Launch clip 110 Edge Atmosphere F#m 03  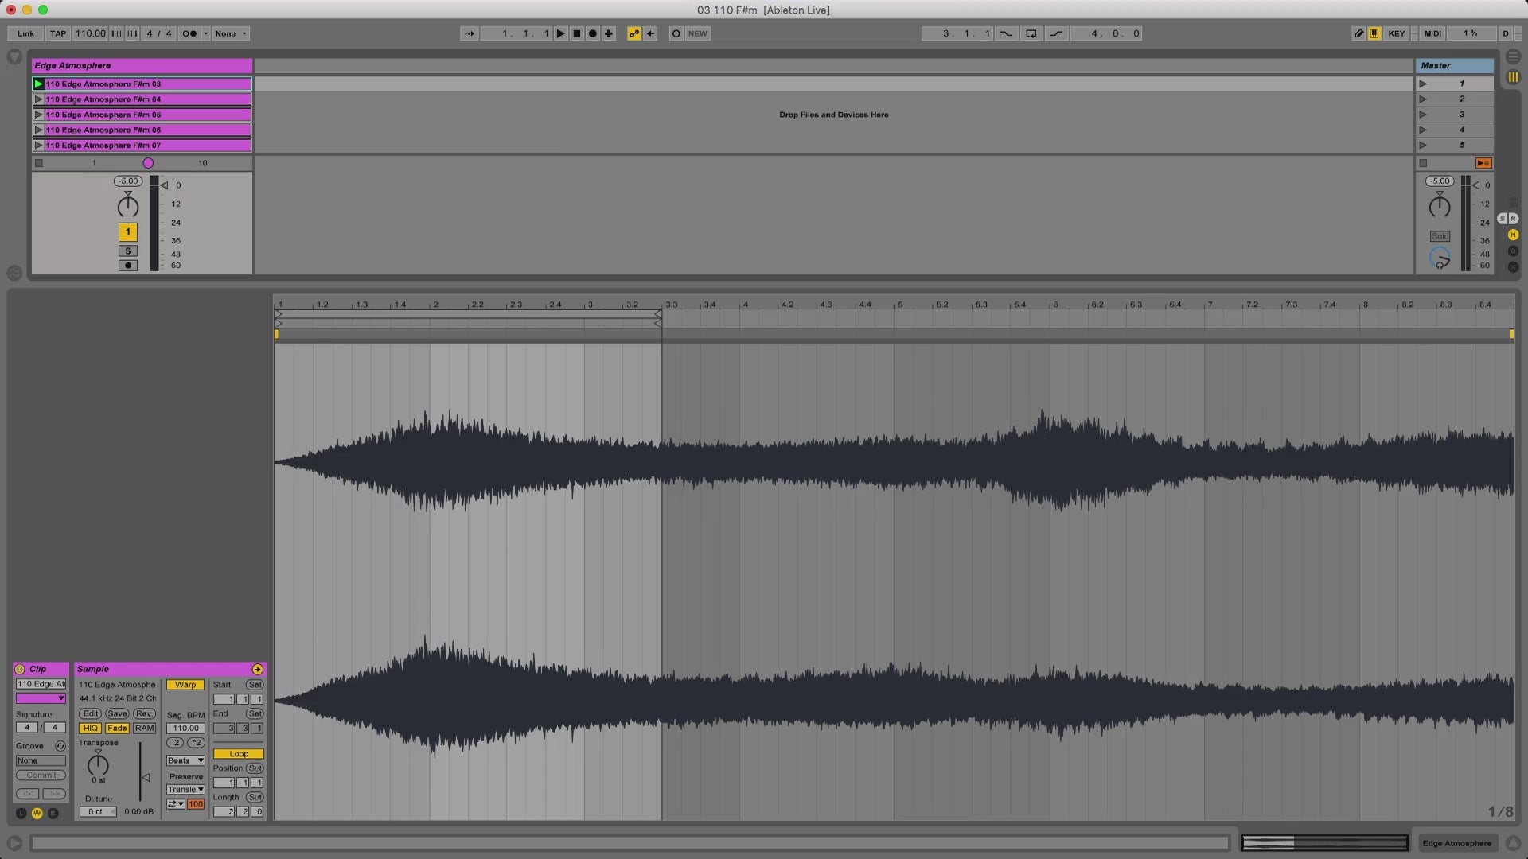coord(38,84)
